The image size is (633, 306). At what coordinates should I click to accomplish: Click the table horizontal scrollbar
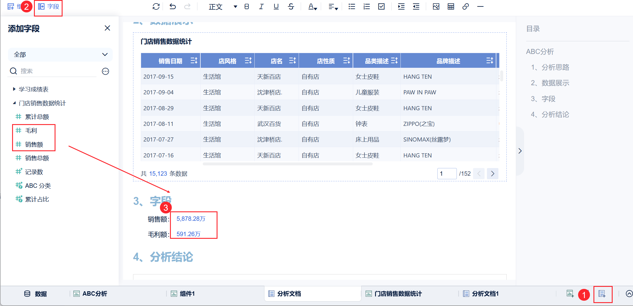[288, 164]
